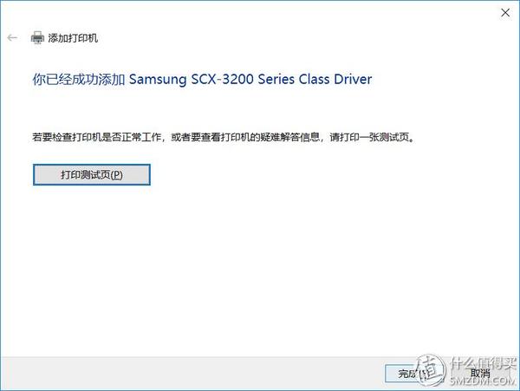
Task: Click the Class Driver heading words
Action: pyautogui.click(x=335, y=79)
